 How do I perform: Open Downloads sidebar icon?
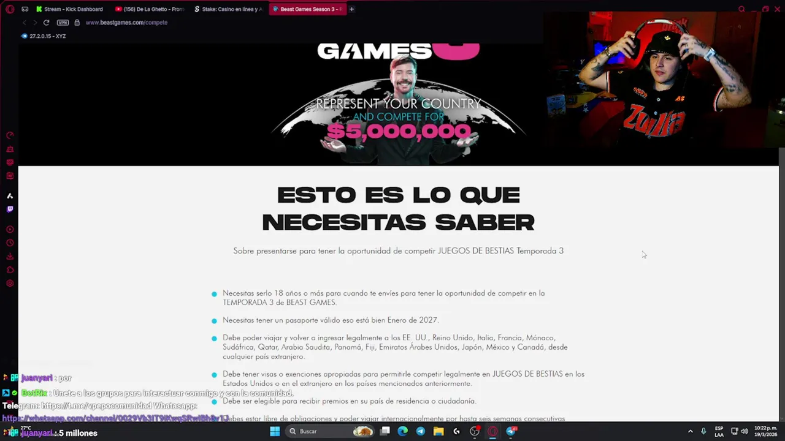coord(10,257)
